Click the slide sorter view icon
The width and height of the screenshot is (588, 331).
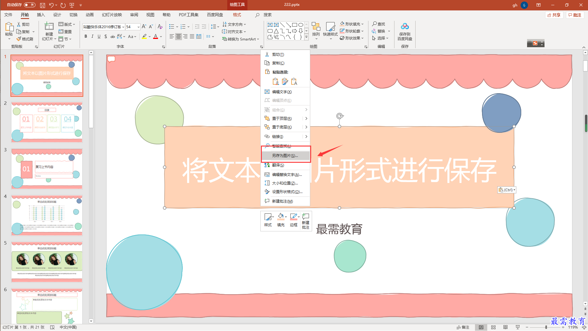[x=493, y=327]
